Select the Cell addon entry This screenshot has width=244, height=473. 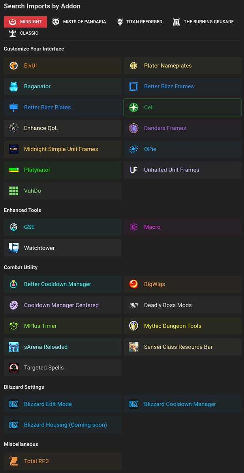tap(183, 108)
